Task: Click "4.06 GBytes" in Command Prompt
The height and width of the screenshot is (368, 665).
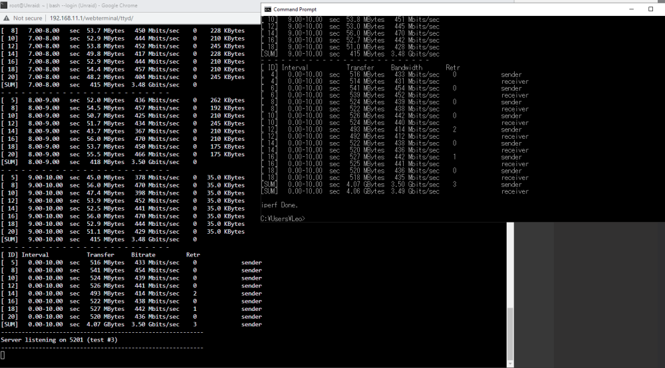Action: click(x=365, y=191)
